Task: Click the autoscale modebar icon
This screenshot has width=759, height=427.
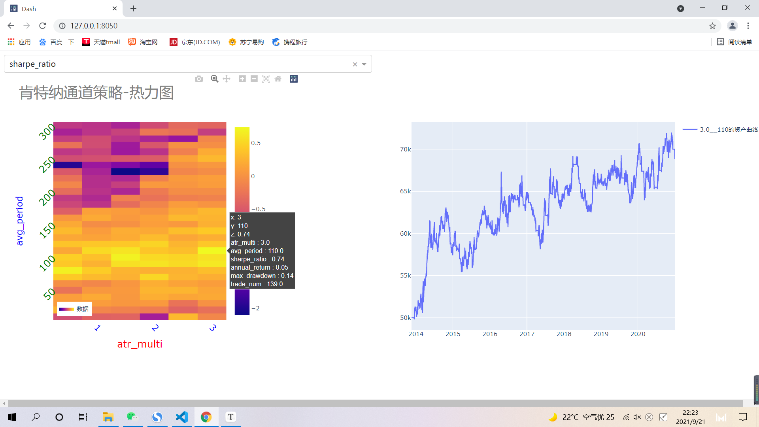Action: (266, 79)
